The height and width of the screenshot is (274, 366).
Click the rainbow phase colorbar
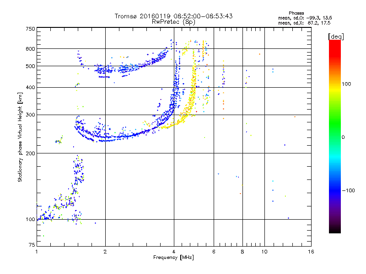click(335, 137)
